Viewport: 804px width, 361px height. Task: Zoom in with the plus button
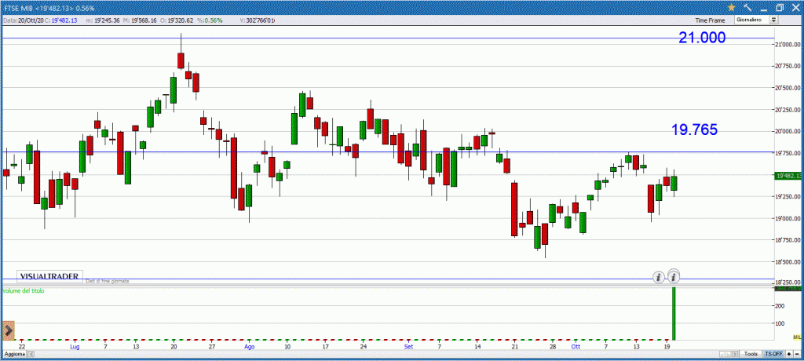[788, 354]
